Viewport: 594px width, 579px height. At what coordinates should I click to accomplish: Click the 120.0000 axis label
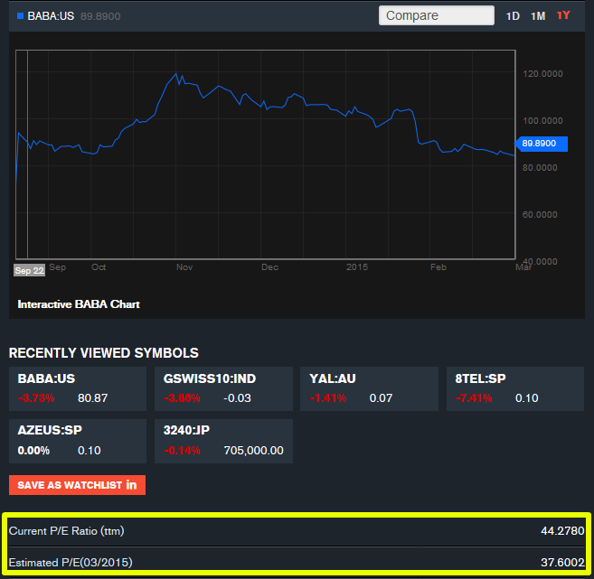tap(542, 74)
